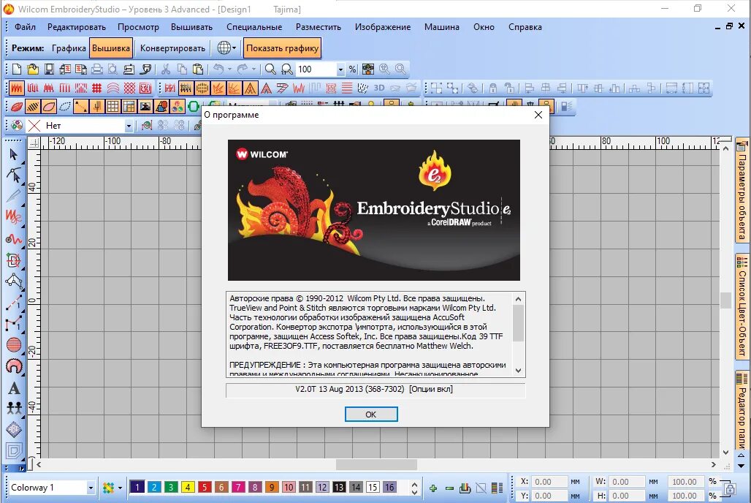Add a color with green plus icon

click(x=433, y=488)
